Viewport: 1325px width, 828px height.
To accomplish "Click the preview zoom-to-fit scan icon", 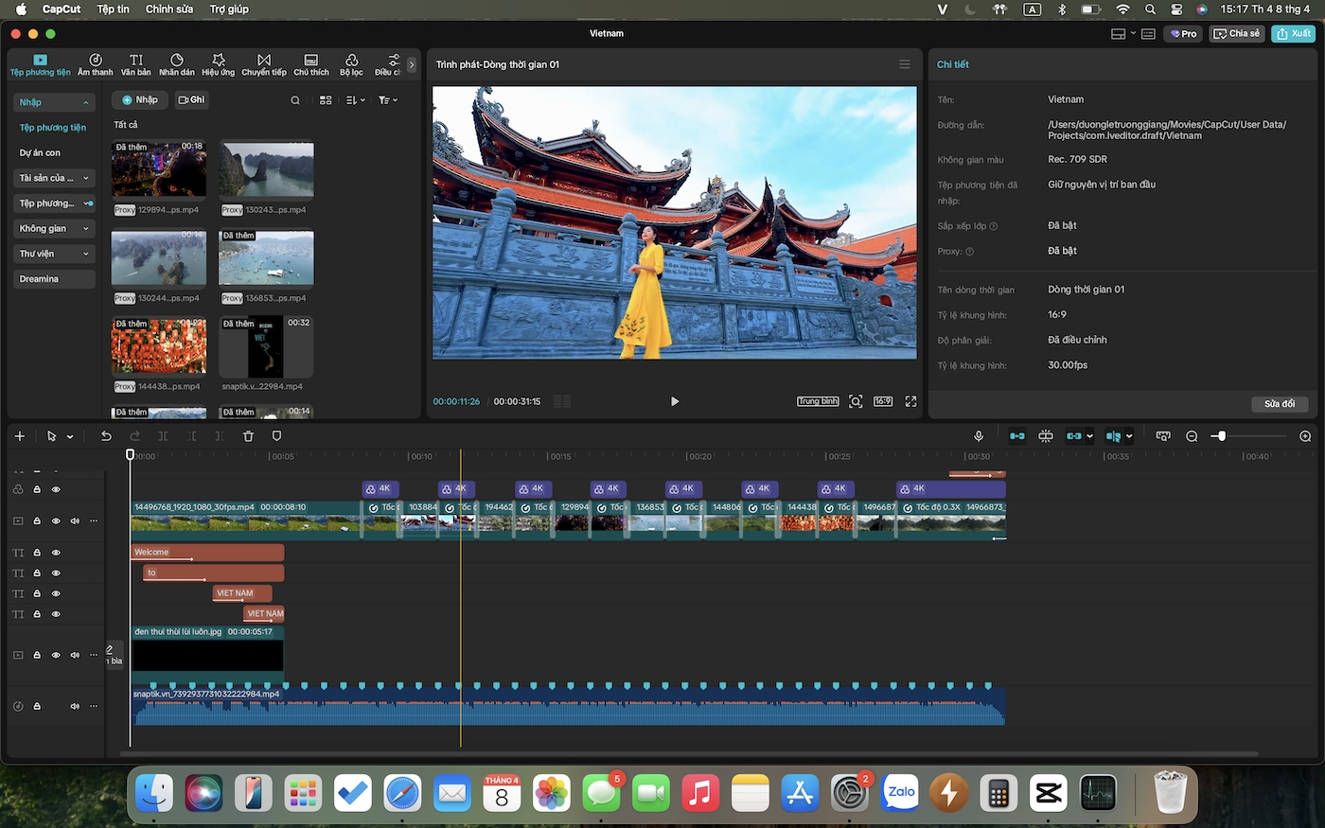I will (856, 401).
